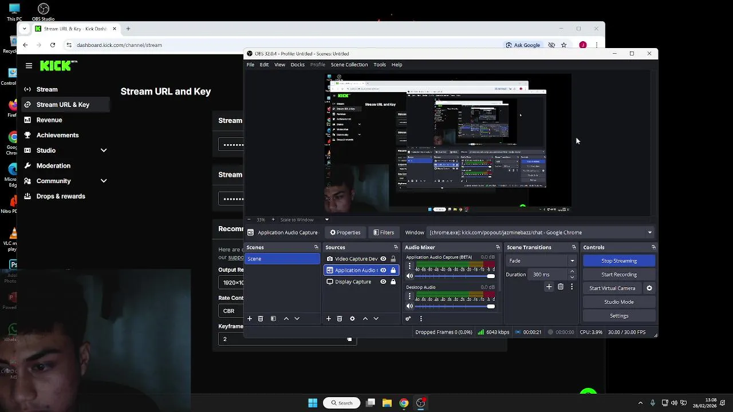Image resolution: width=733 pixels, height=412 pixels.
Task: Open Audio Mixer bottom menu dots
Action: pyautogui.click(x=421, y=319)
